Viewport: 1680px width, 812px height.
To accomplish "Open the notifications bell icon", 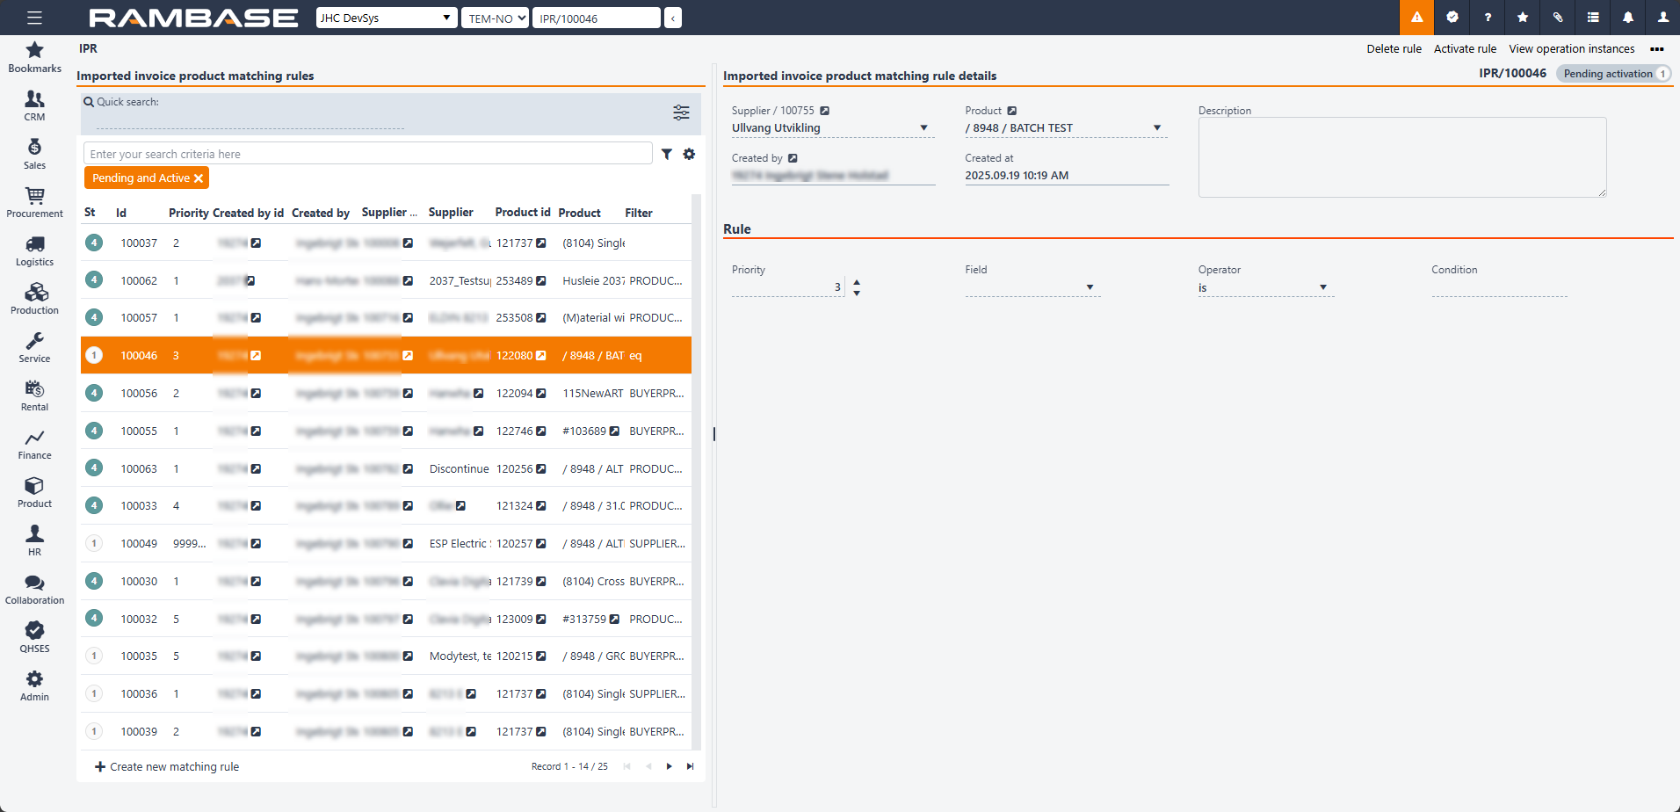I will pos(1627,18).
